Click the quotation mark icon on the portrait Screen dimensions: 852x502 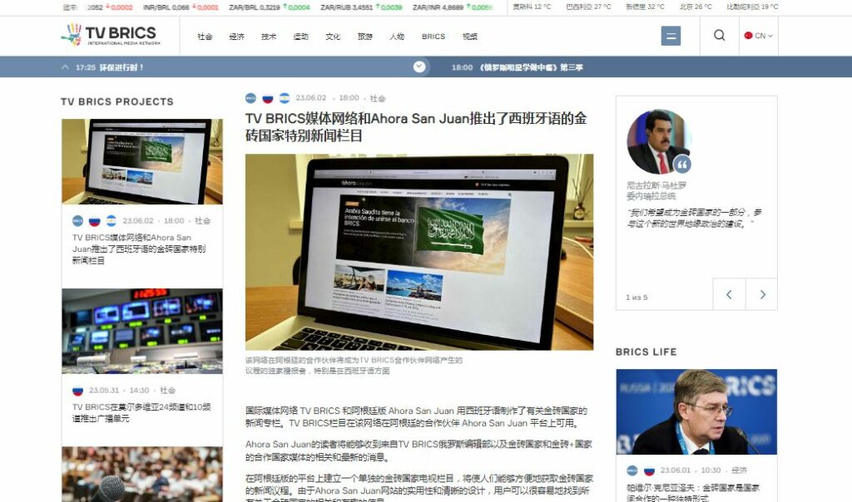pos(682,164)
